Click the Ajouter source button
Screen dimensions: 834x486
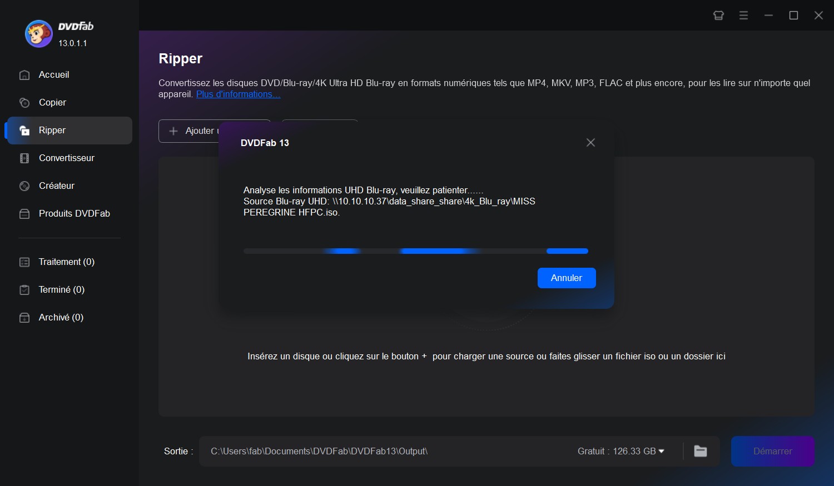pyautogui.click(x=189, y=131)
